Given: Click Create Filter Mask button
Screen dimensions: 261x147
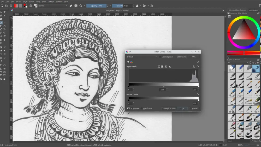Looking at the screenshot, I should tap(169, 108).
